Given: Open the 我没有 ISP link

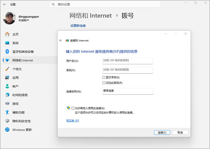Looking at the screenshot, I should click(x=72, y=121).
